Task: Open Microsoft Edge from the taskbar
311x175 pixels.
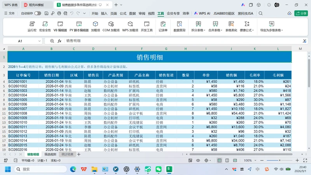Action: point(73,169)
